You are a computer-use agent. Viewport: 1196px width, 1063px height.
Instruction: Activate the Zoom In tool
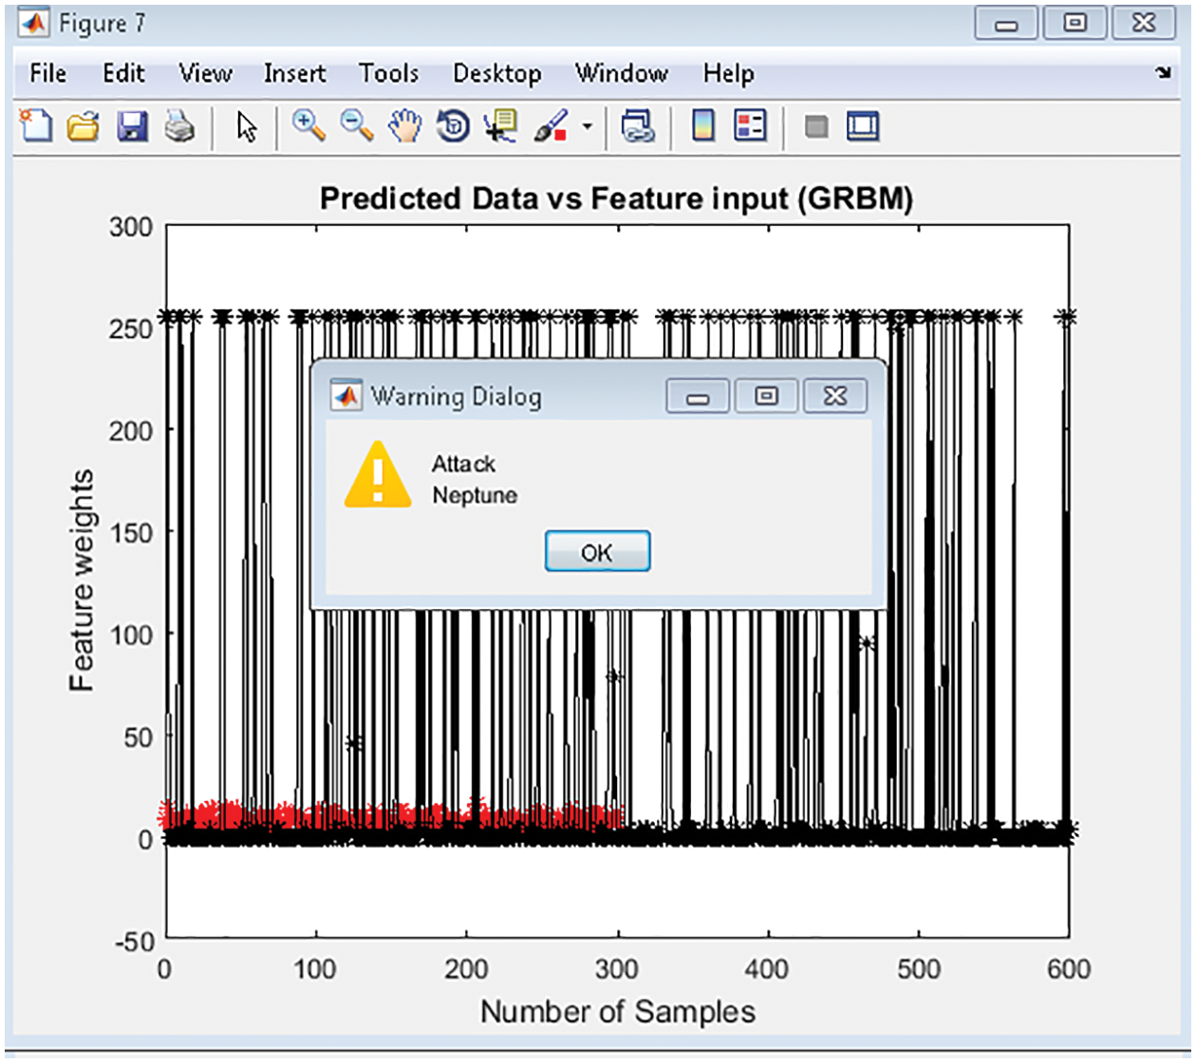coord(308,126)
